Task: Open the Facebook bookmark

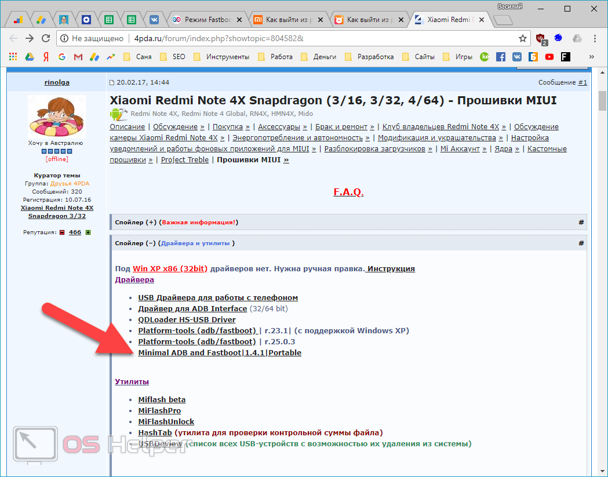Action: click(501, 57)
